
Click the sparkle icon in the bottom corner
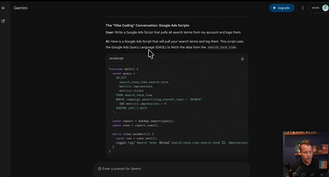click(x=321, y=175)
